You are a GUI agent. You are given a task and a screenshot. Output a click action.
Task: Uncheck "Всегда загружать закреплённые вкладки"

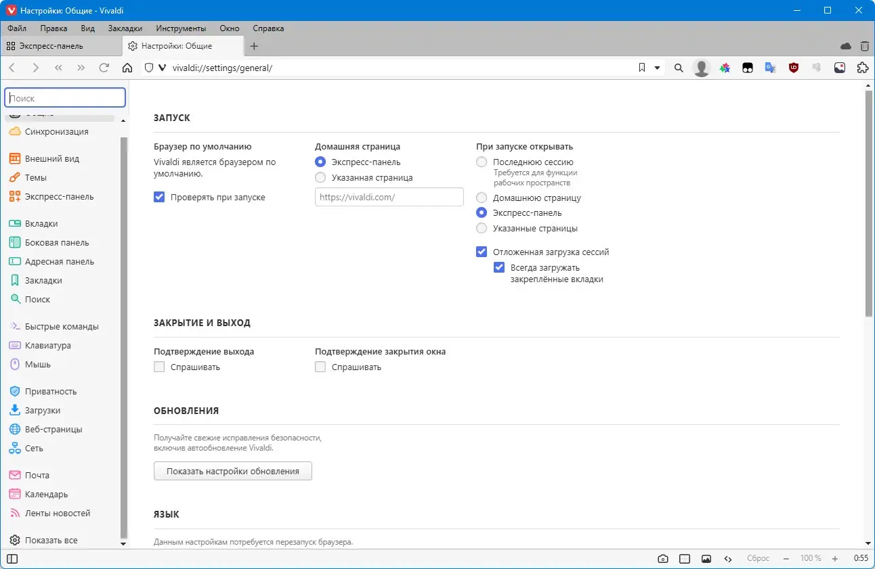tap(499, 268)
